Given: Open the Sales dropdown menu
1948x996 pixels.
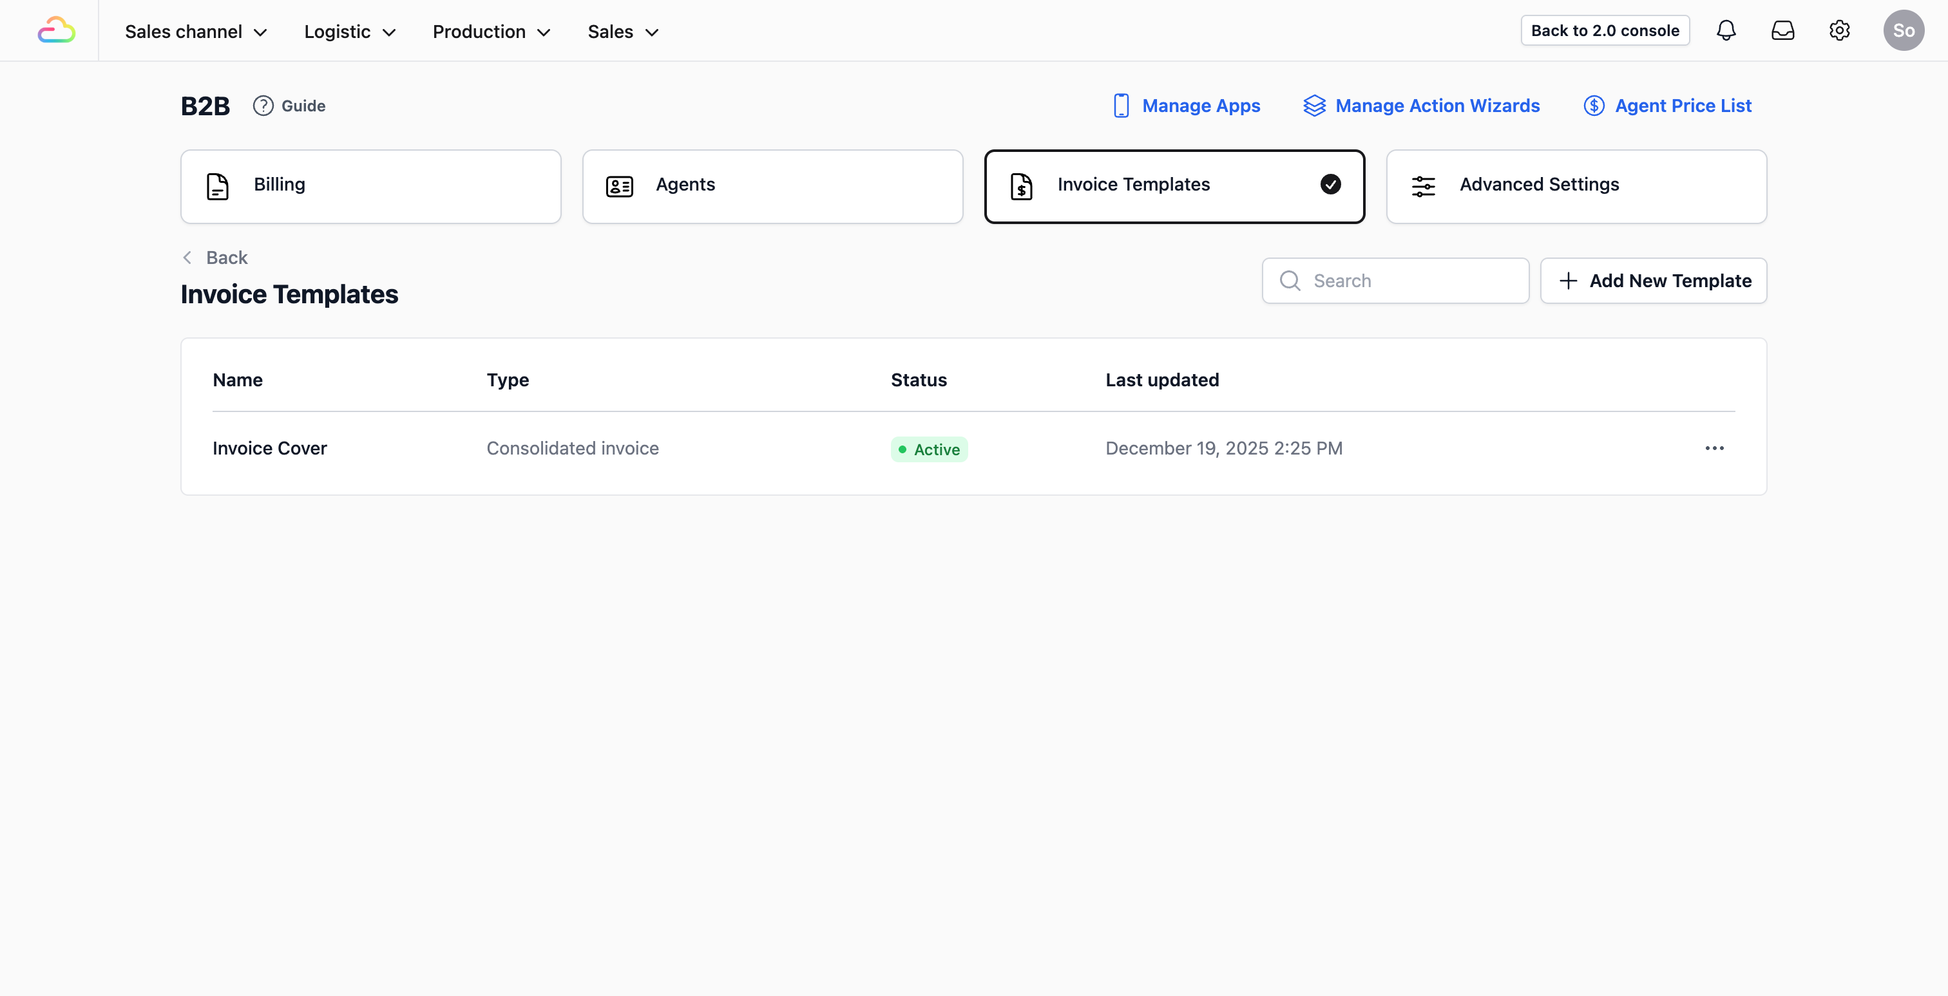Looking at the screenshot, I should 623,32.
